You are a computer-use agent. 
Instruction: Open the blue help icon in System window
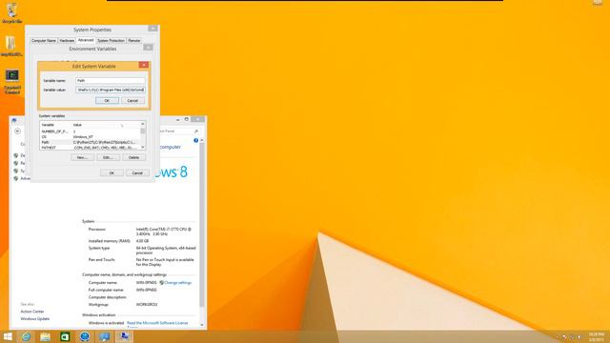pos(196,140)
